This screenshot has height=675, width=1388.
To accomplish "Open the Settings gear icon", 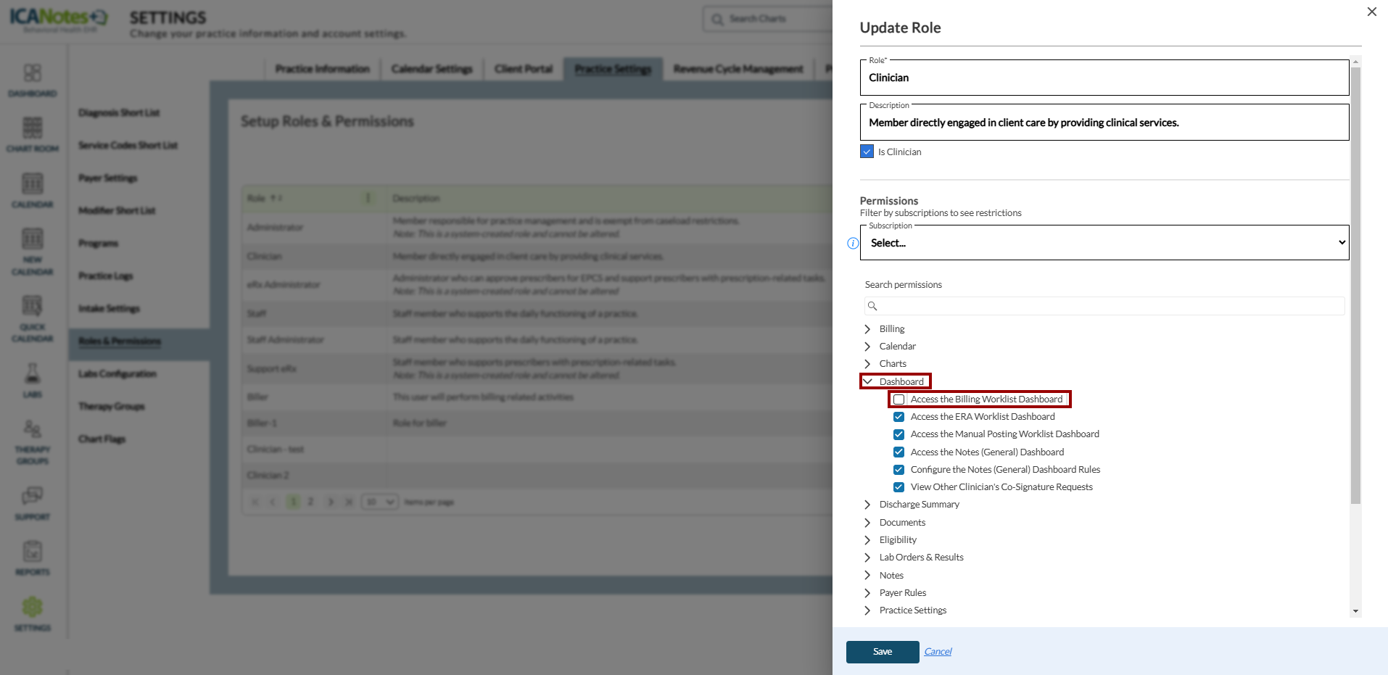I will (33, 607).
